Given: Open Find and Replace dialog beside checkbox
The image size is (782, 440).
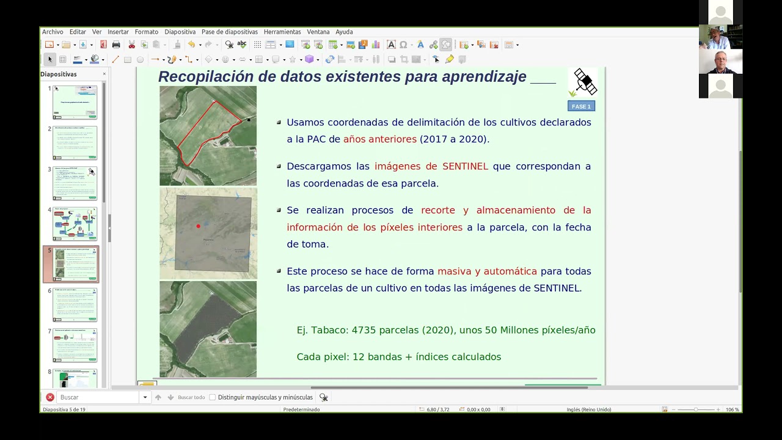Looking at the screenshot, I should 324,397.
